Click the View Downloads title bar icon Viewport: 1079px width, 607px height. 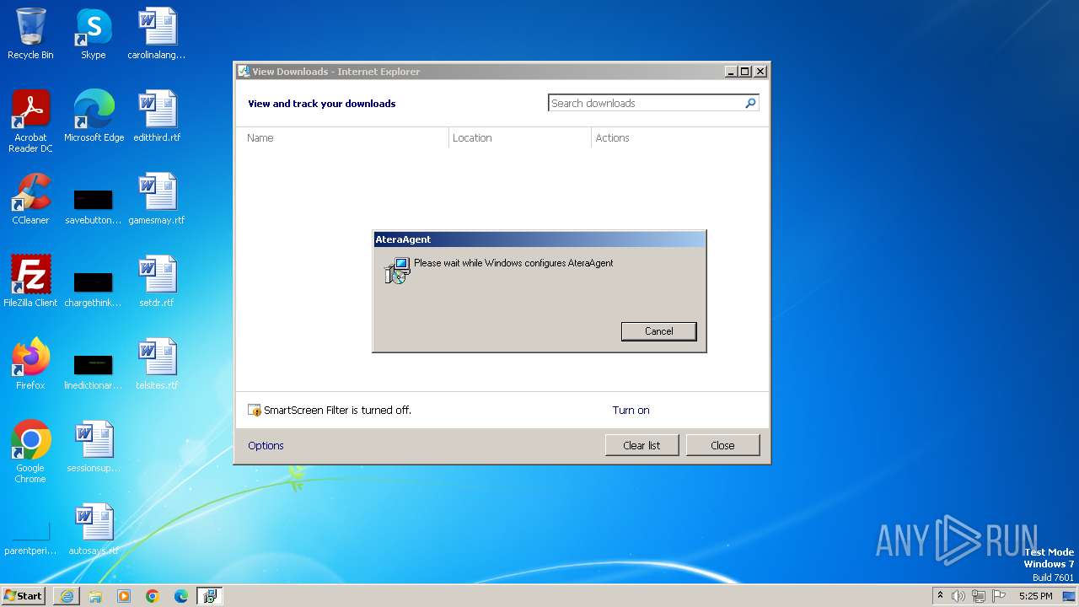click(244, 72)
